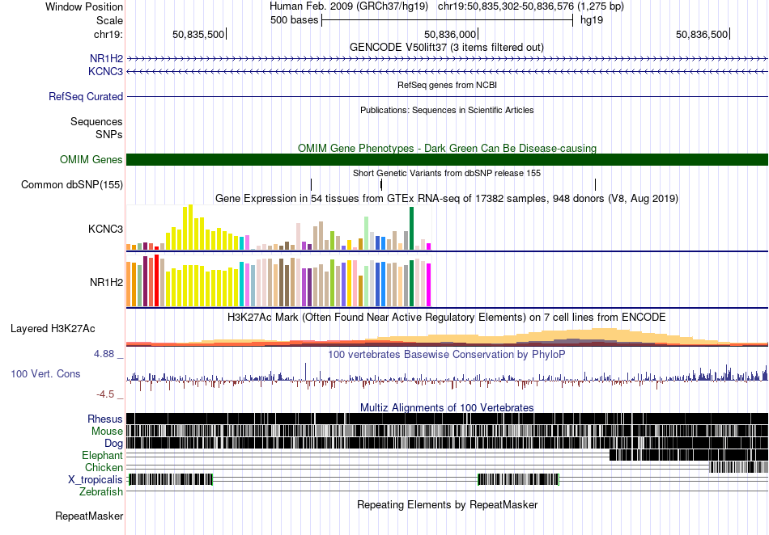The image size is (769, 535).
Task: Click the 50,836,000 position on chr19 ruler
Action: tap(450, 34)
